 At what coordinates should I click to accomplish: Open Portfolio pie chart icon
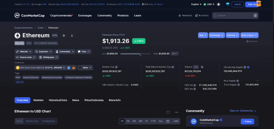point(196,15)
